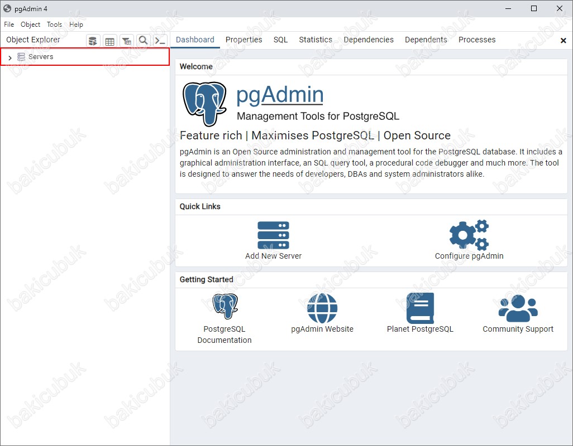Switch to the Dependencies tab
The height and width of the screenshot is (446, 573).
coord(369,40)
